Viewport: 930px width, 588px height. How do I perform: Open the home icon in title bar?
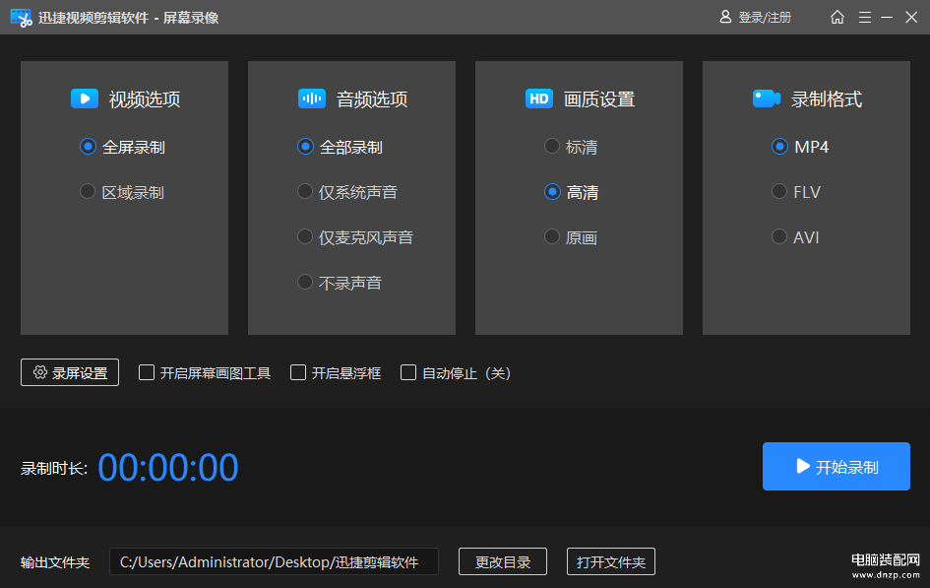[837, 17]
